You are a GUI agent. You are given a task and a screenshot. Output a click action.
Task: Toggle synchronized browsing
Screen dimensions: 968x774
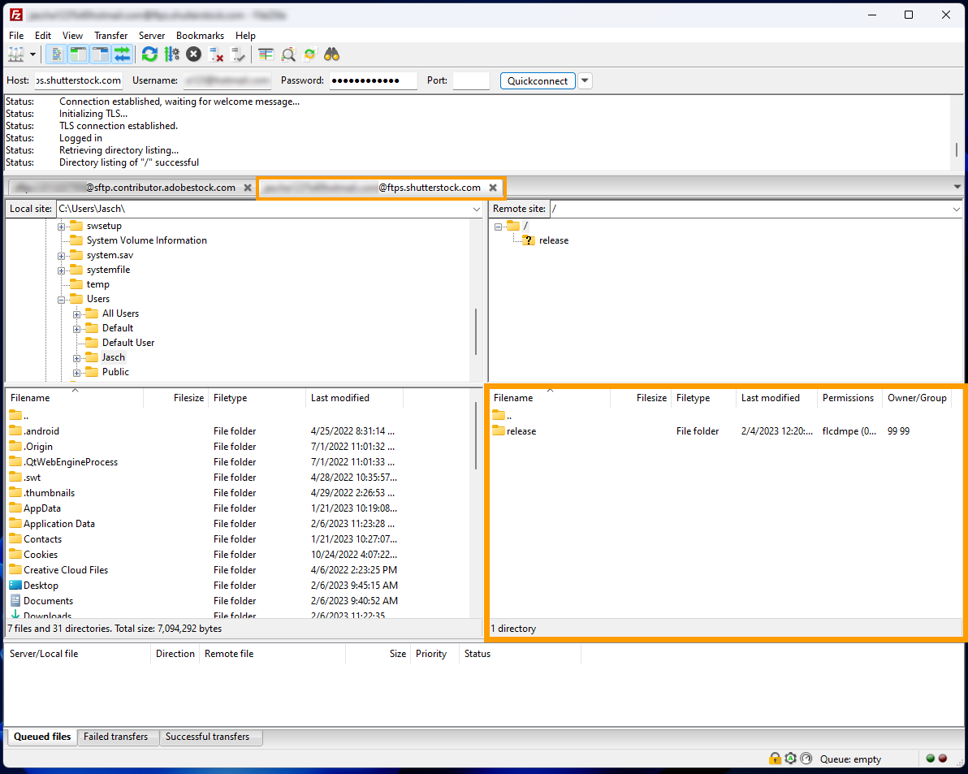[x=310, y=54]
